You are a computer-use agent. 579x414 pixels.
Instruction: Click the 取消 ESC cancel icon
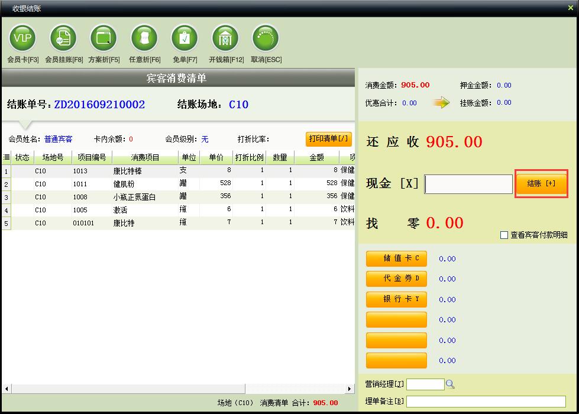[x=266, y=38]
